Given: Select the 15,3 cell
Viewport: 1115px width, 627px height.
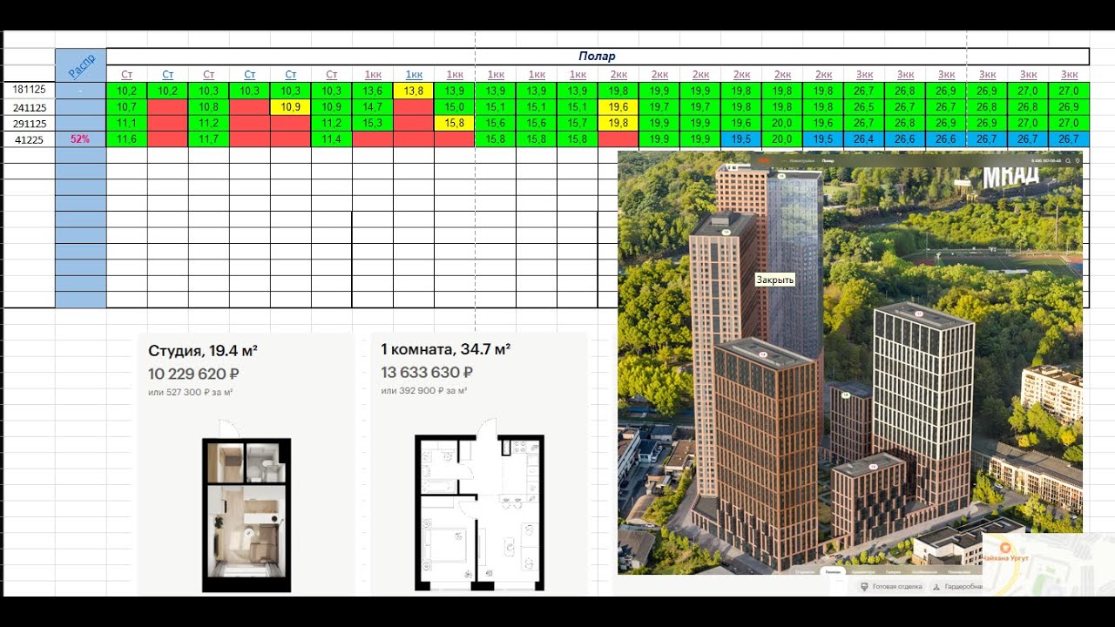Looking at the screenshot, I should point(373,124).
